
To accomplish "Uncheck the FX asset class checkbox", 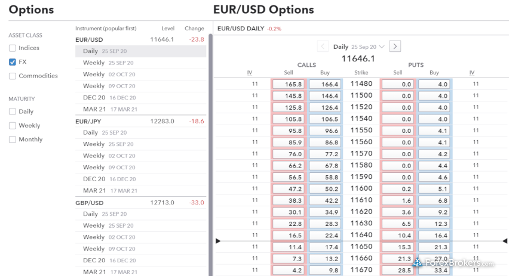I will click(x=13, y=62).
